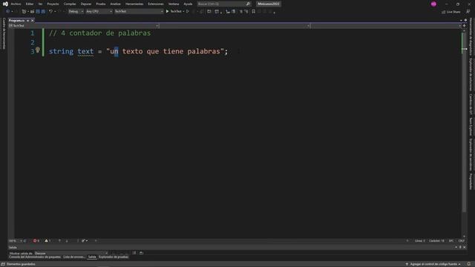Click the yellow warning count indicator
Screen dimensions: 475x267
point(47,241)
